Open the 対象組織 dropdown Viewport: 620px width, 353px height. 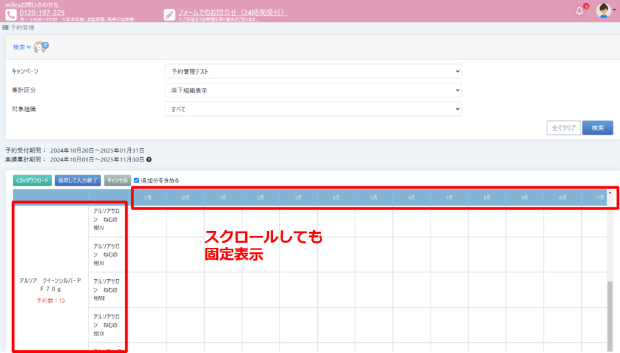[x=312, y=109]
